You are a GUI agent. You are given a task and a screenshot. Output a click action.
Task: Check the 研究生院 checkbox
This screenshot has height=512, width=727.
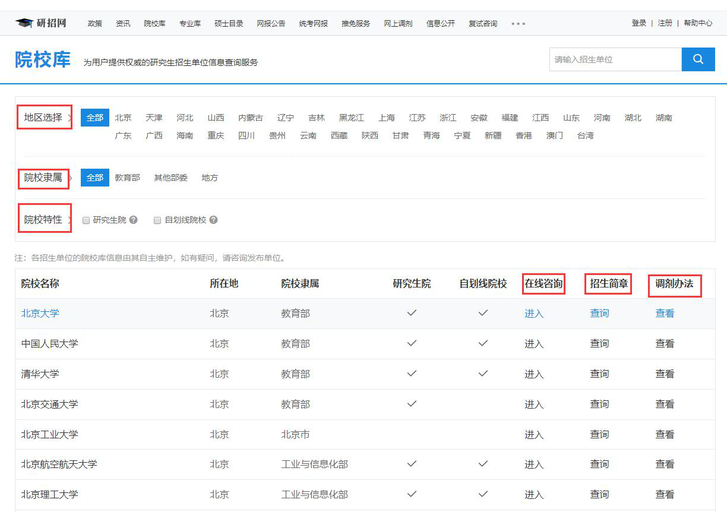[87, 220]
